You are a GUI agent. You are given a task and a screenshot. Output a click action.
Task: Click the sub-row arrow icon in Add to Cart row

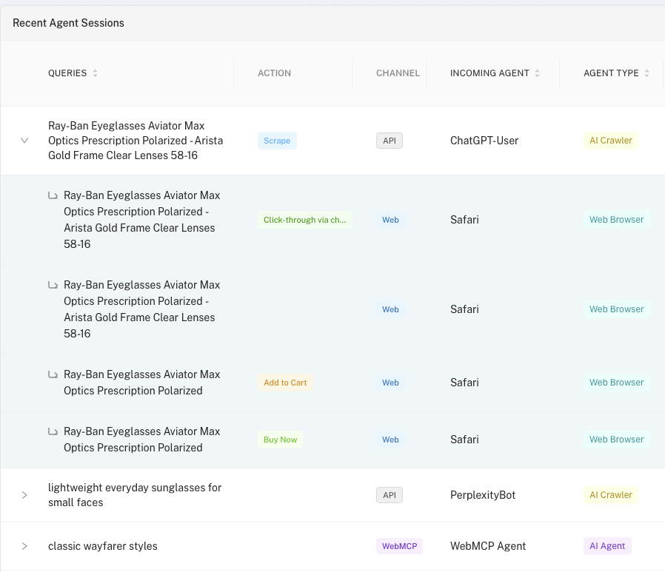point(53,374)
